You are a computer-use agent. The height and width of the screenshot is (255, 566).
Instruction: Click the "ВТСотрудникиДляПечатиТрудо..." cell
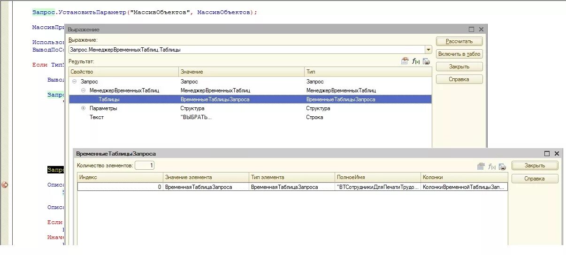pos(378,187)
